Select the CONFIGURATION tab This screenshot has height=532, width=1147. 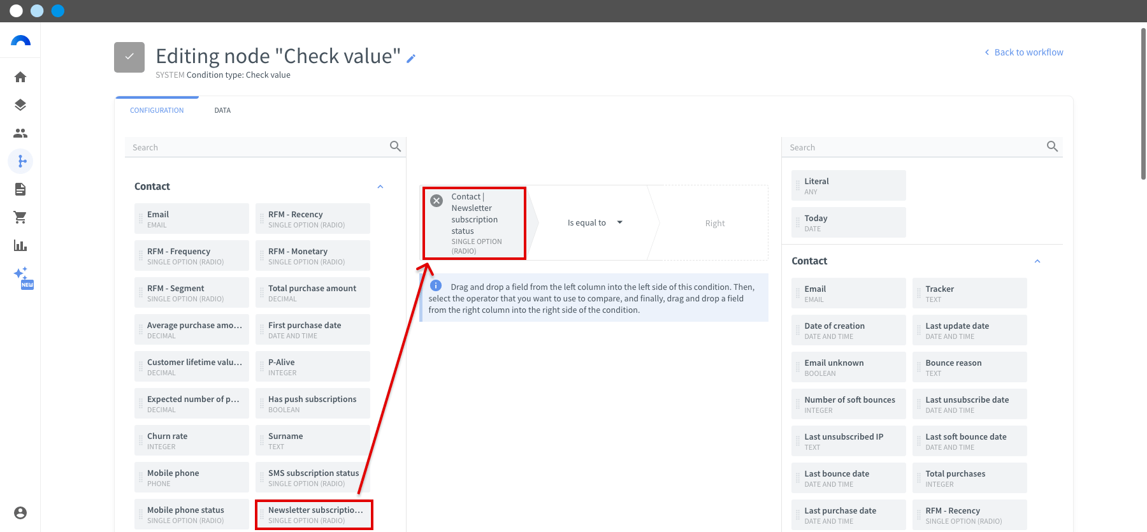click(157, 110)
